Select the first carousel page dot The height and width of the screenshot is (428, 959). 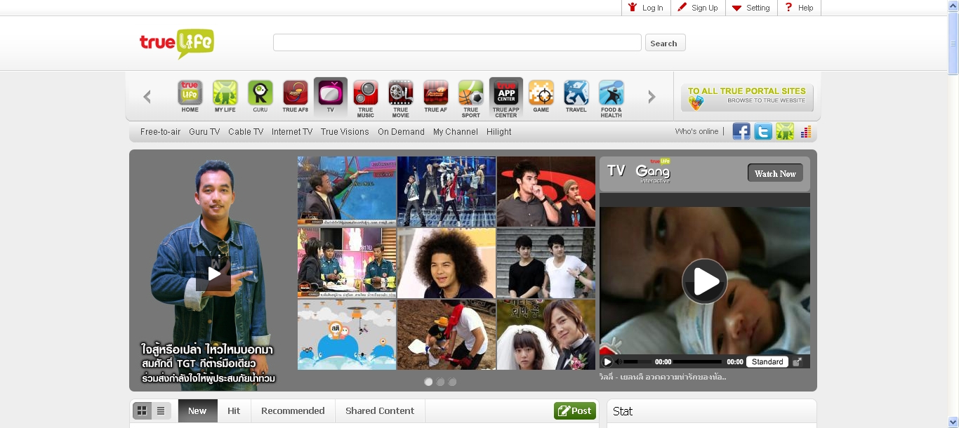coord(428,382)
